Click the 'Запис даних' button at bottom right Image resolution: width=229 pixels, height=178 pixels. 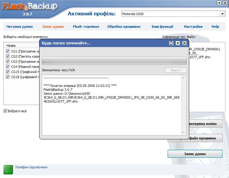[x=195, y=154]
